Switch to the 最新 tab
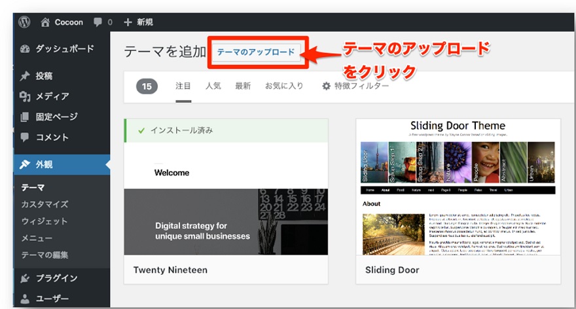 coord(243,86)
